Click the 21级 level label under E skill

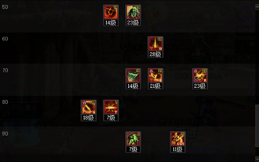coord(155,86)
